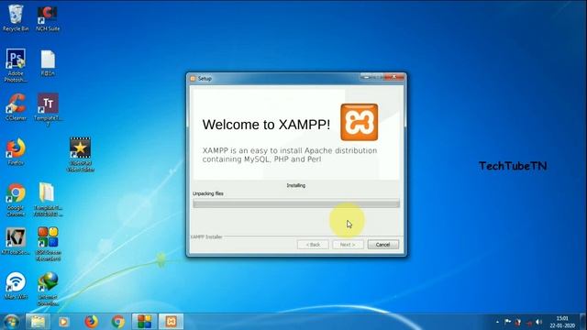Image resolution: width=587 pixels, height=330 pixels.
Task: Click the 'Welcome to XAMPP!' heading
Action: [266, 125]
